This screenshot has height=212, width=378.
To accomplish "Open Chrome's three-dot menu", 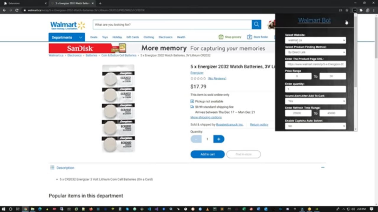I will [374, 10].
